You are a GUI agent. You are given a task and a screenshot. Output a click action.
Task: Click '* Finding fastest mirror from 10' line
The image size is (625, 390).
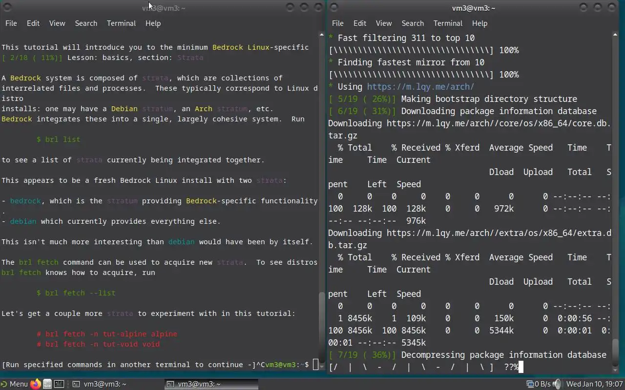point(406,62)
